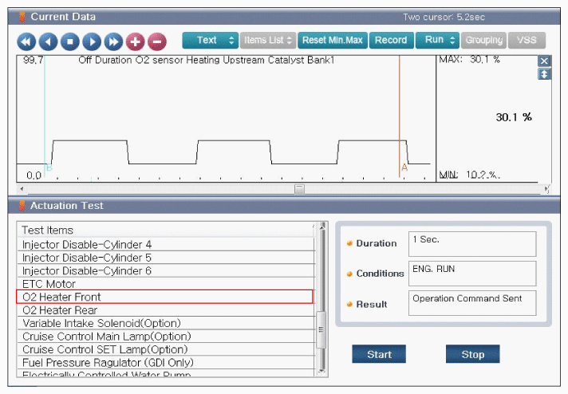Screen dimensions: 568x394
Task: Click the Reset Min.Max button
Action: pyautogui.click(x=332, y=40)
